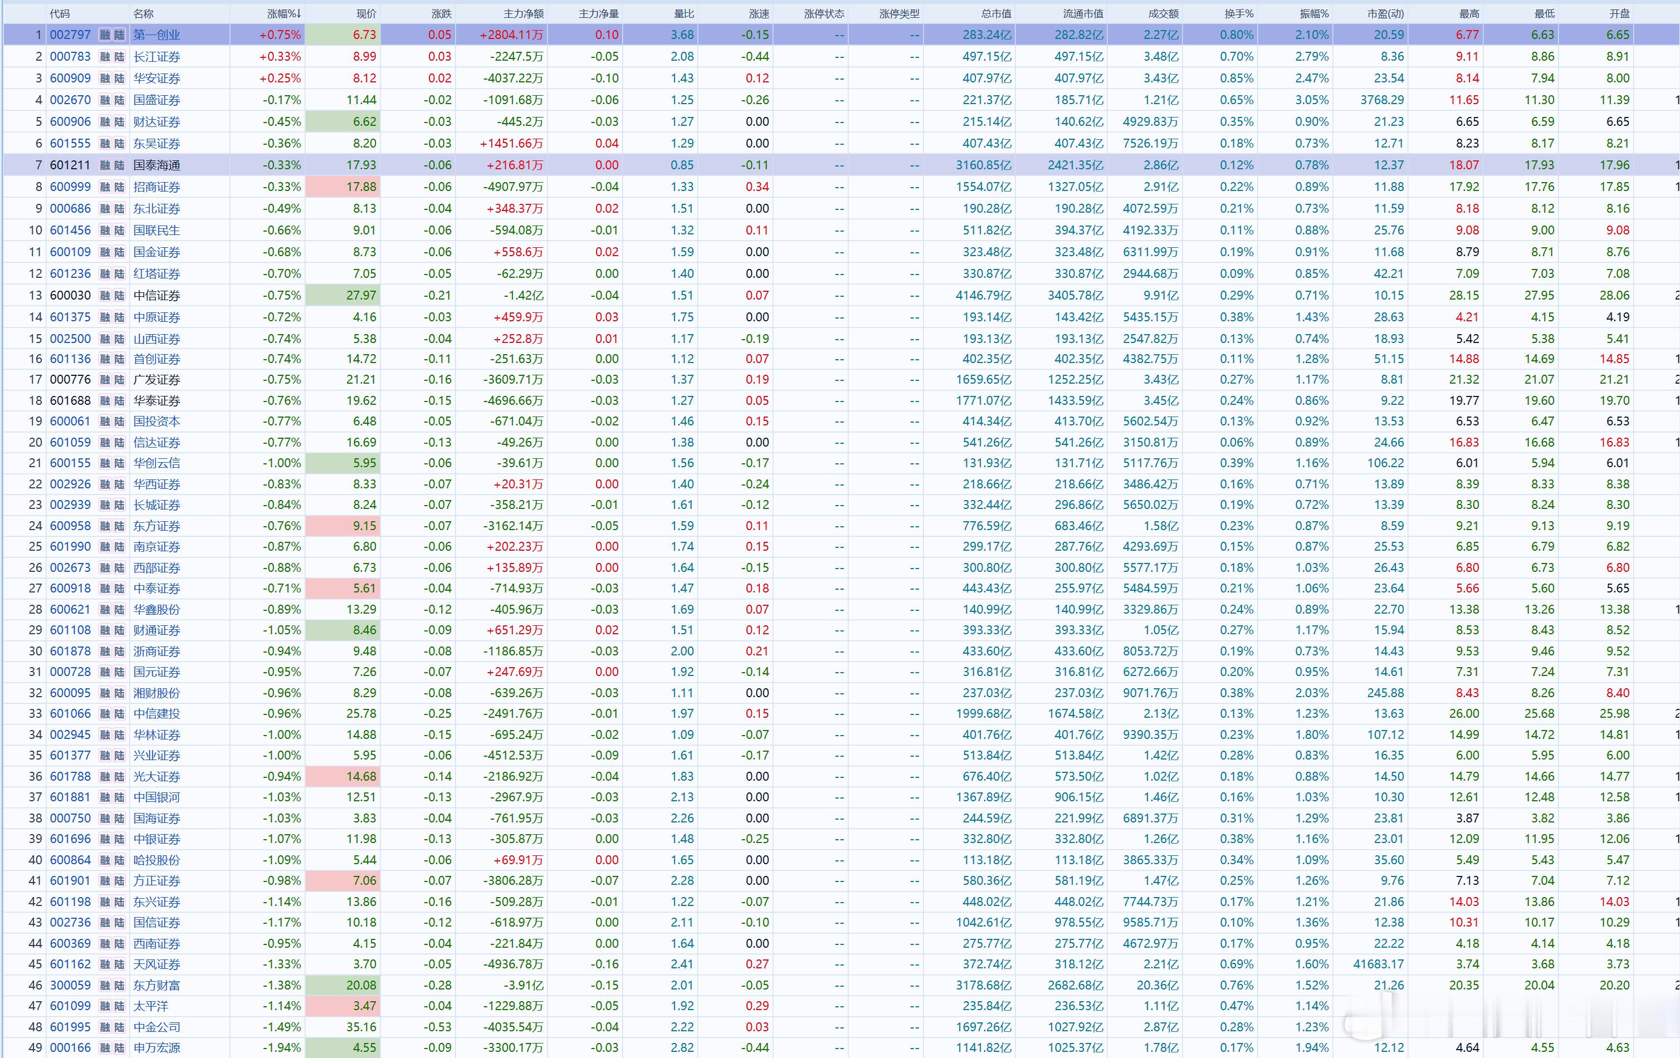Open stock code 000776
Viewport: 1680px width, 1058px height.
pyautogui.click(x=71, y=380)
